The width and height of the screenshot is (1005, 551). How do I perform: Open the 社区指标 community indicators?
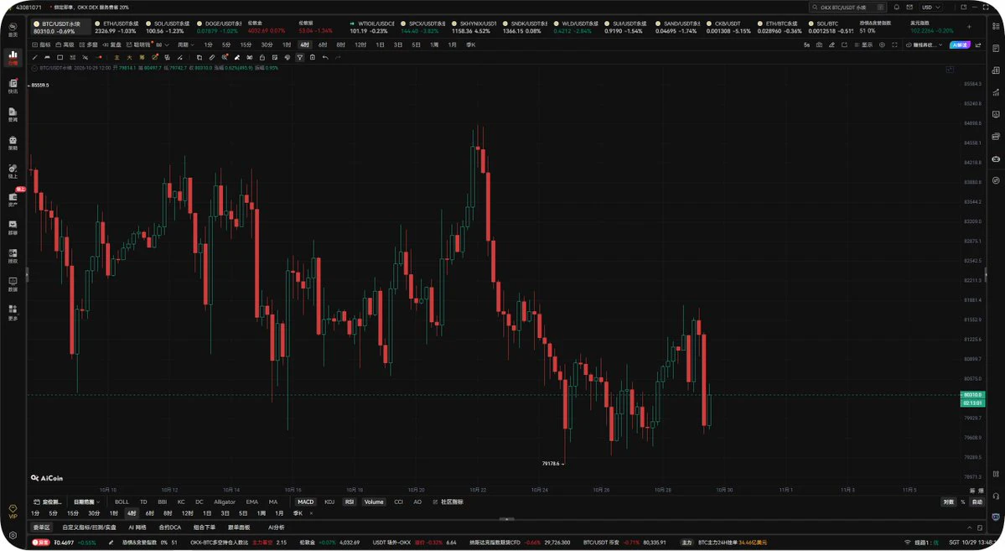click(448, 502)
